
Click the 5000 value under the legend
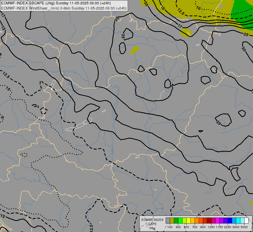tap(244, 227)
